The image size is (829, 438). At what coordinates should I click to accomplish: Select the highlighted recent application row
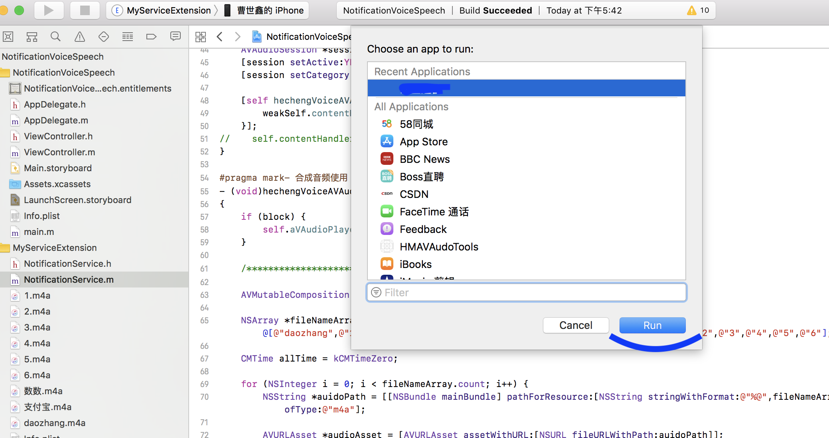526,88
